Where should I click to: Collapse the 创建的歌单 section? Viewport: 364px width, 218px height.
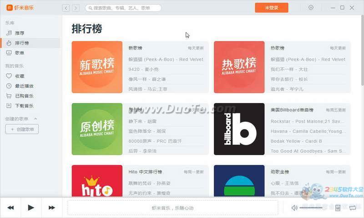click(36, 119)
